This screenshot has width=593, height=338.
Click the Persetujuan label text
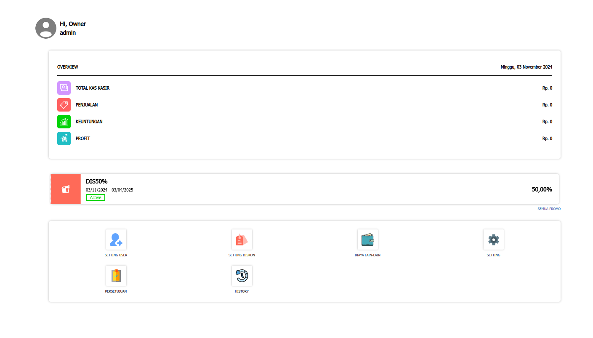point(116,291)
